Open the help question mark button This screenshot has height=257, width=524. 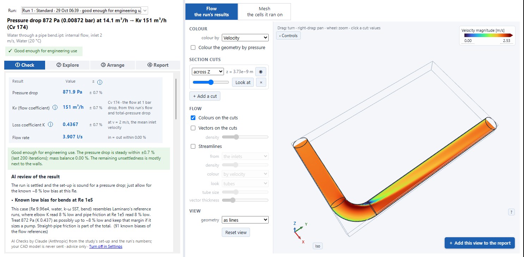512,212
